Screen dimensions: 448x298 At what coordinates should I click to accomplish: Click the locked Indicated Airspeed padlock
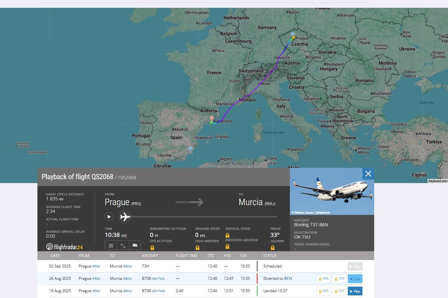pos(227,247)
